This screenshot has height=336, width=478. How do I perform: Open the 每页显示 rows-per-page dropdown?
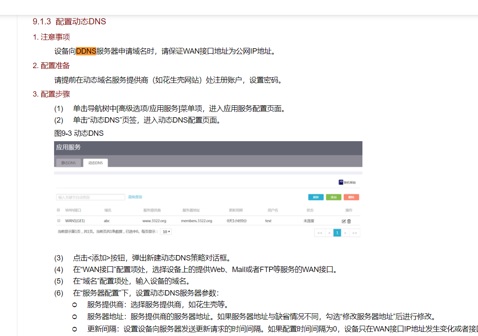[166, 232]
